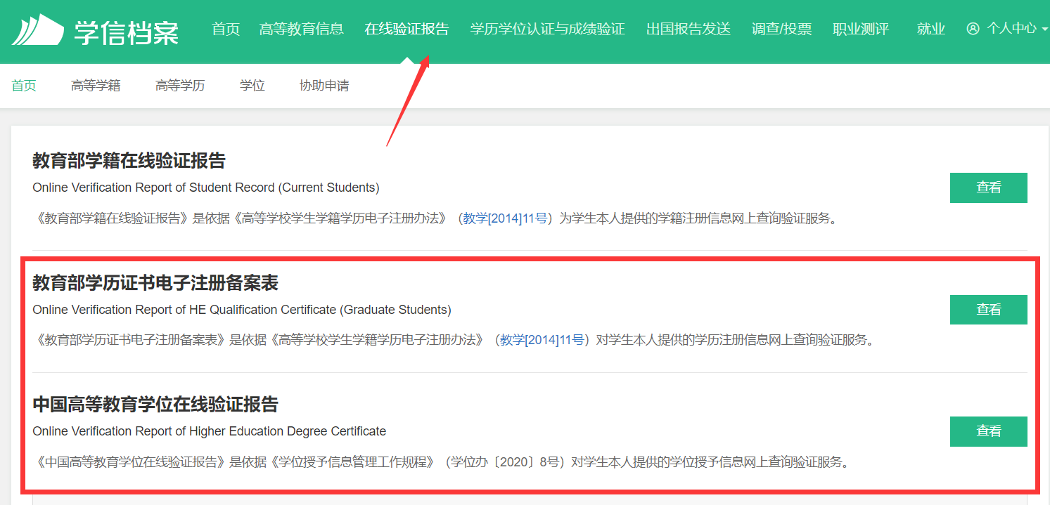1050x505 pixels.
Task: Open 教学[2014]11号 link under 学籍在线验证报告
Action: [x=504, y=218]
